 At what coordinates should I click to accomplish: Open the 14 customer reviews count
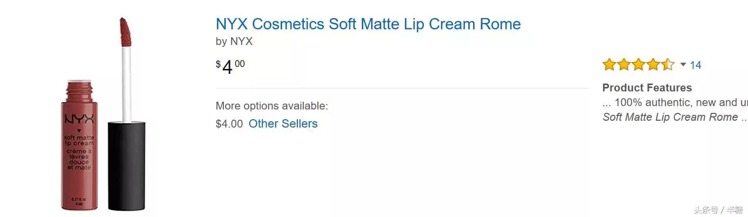coord(695,65)
